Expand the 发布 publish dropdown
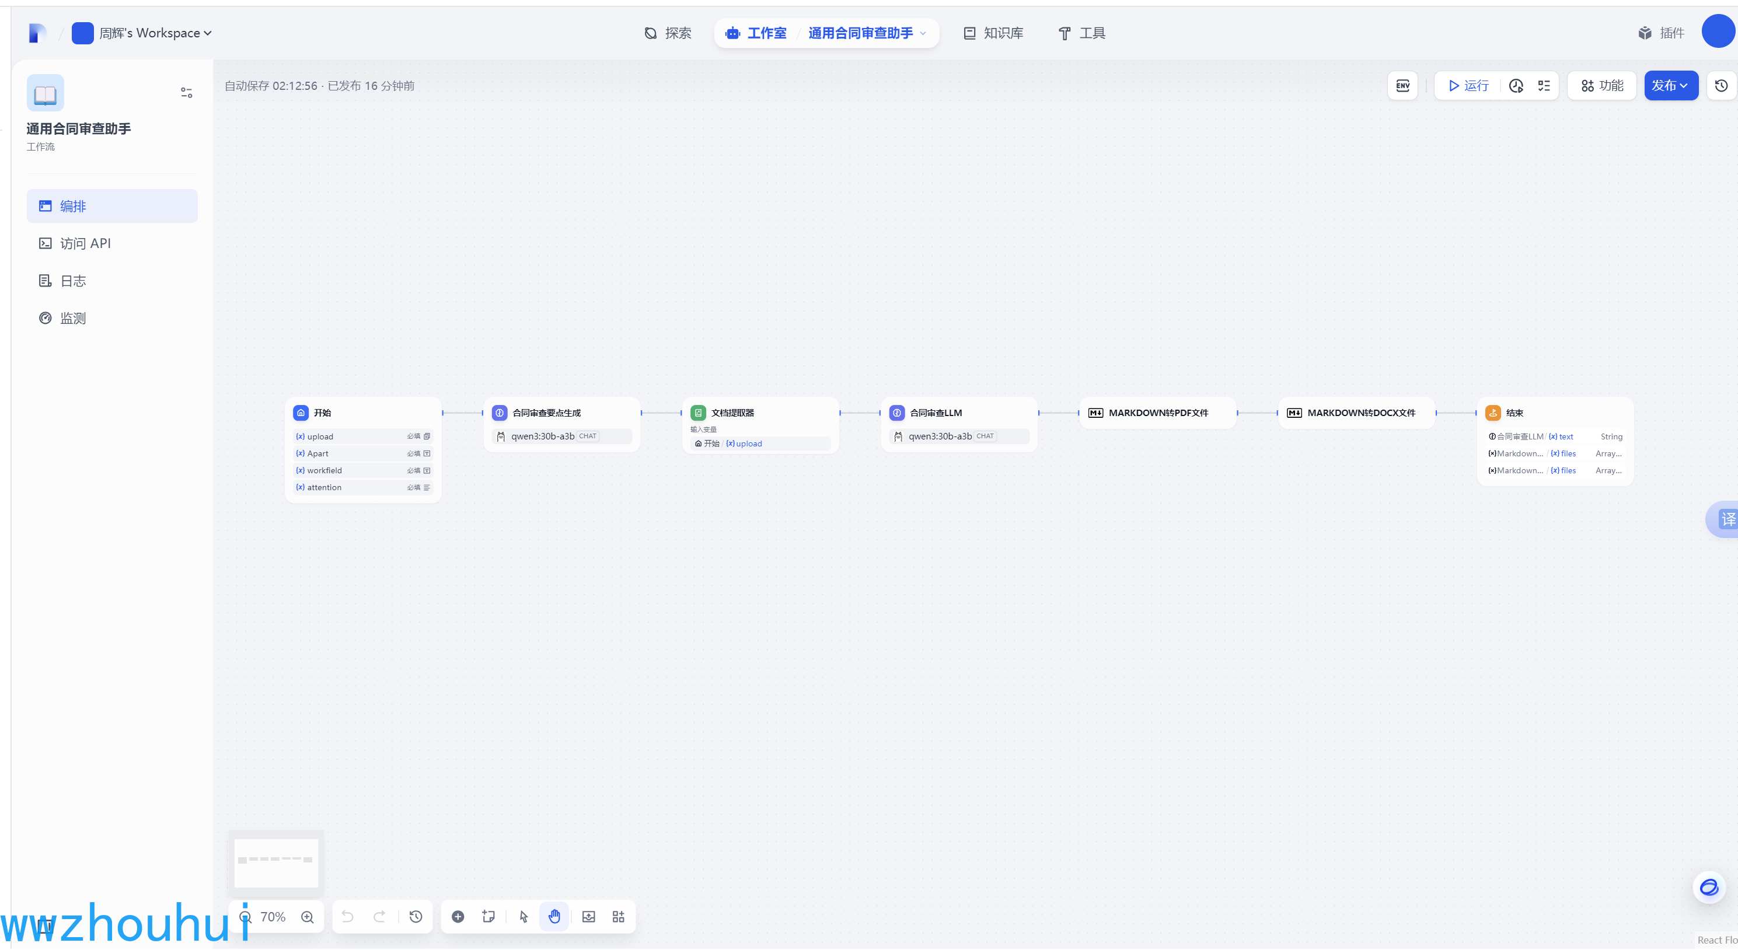The image size is (1738, 950). [1670, 86]
